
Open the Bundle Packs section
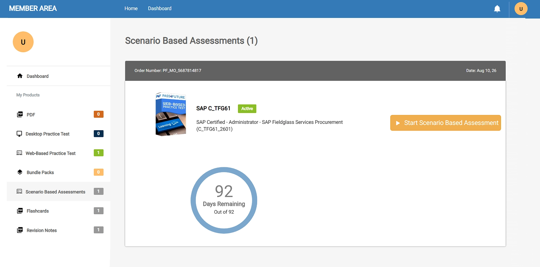(x=58, y=172)
